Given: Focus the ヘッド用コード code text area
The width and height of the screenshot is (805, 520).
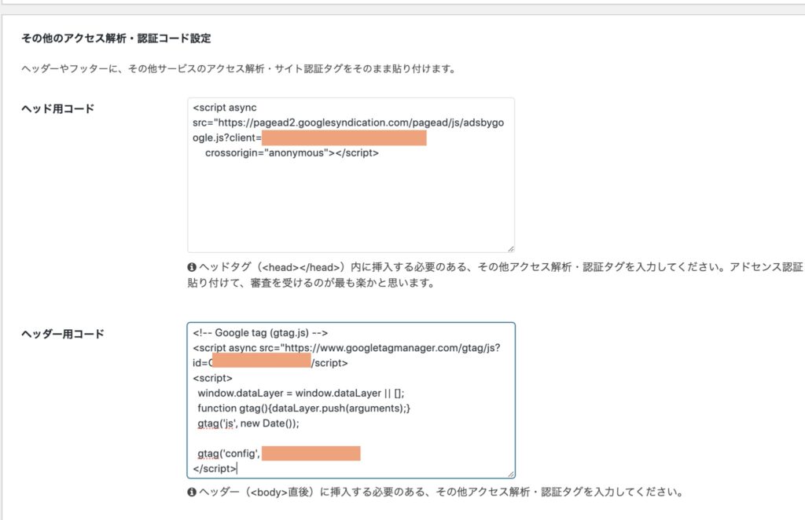Looking at the screenshot, I should 351,175.
